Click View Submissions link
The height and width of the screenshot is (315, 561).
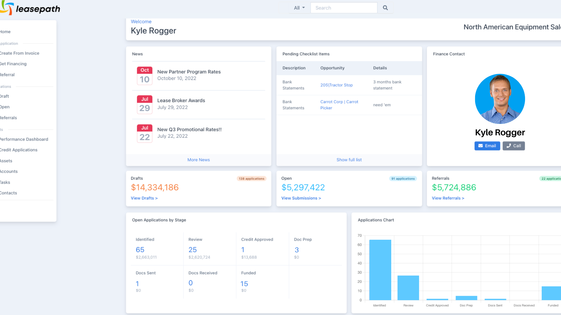coord(301,198)
